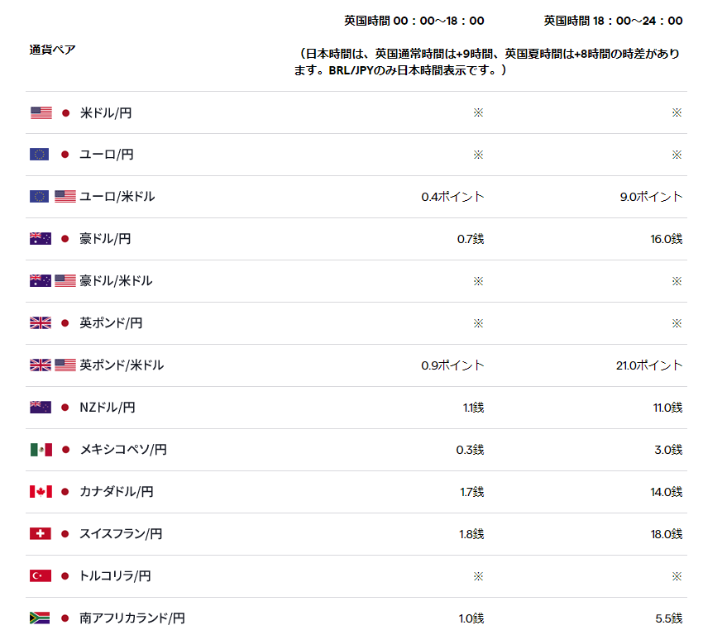Viewport: 703px width, 630px height.
Task: Click the South African flag beside 南アフリカランド/円
Action: point(40,618)
